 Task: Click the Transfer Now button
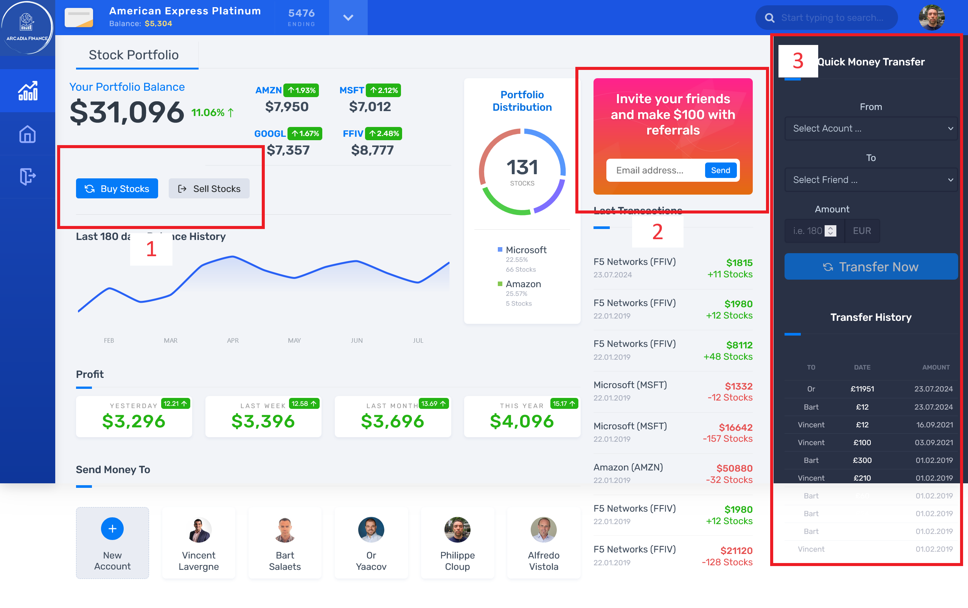pyautogui.click(x=871, y=267)
